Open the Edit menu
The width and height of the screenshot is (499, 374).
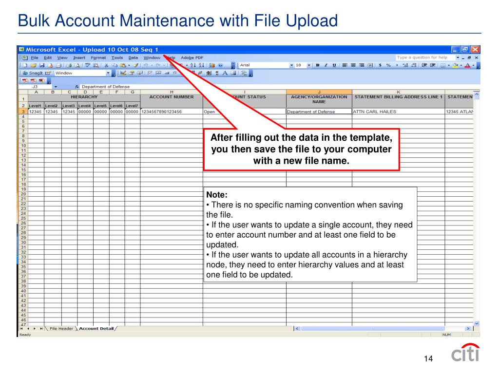point(48,57)
